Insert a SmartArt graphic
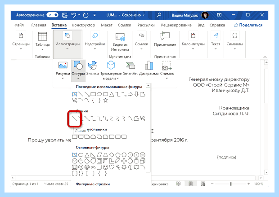Viewport: 279px width, 197px height. (x=130, y=68)
